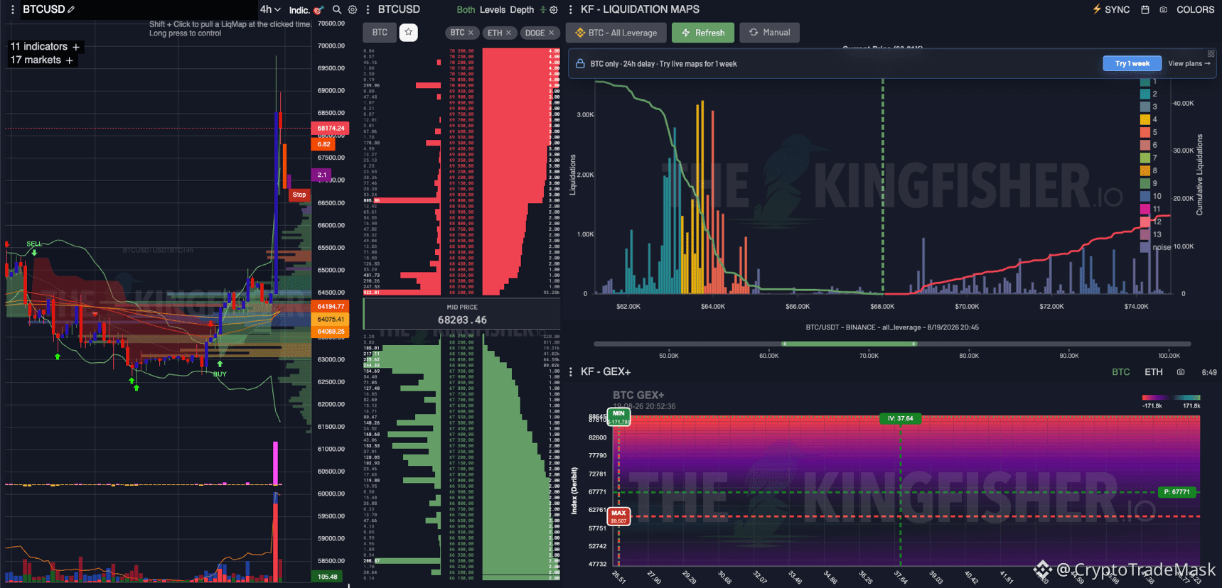The height and width of the screenshot is (588, 1222).
Task: Click the 6:49 countdown timer
Action: coord(1208,372)
